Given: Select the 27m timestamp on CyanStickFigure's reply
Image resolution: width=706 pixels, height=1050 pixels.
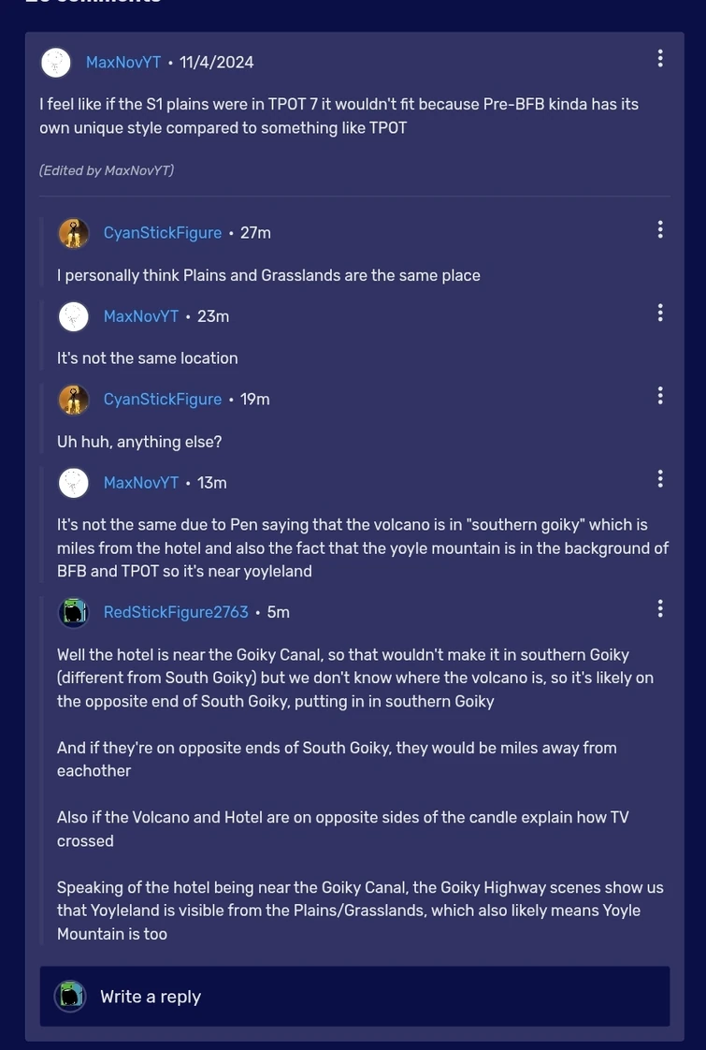Looking at the screenshot, I should (254, 232).
